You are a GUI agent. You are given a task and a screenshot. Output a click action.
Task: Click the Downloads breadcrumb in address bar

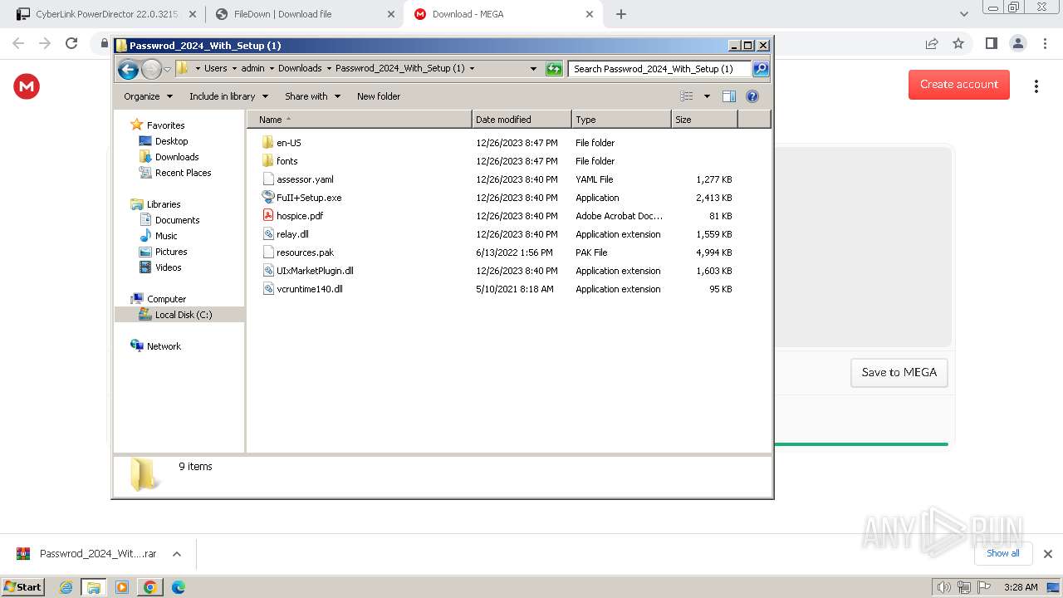pyautogui.click(x=300, y=68)
